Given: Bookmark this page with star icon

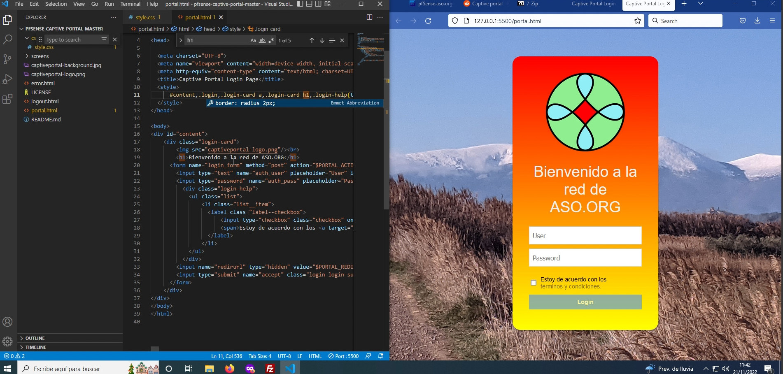Looking at the screenshot, I should (637, 21).
